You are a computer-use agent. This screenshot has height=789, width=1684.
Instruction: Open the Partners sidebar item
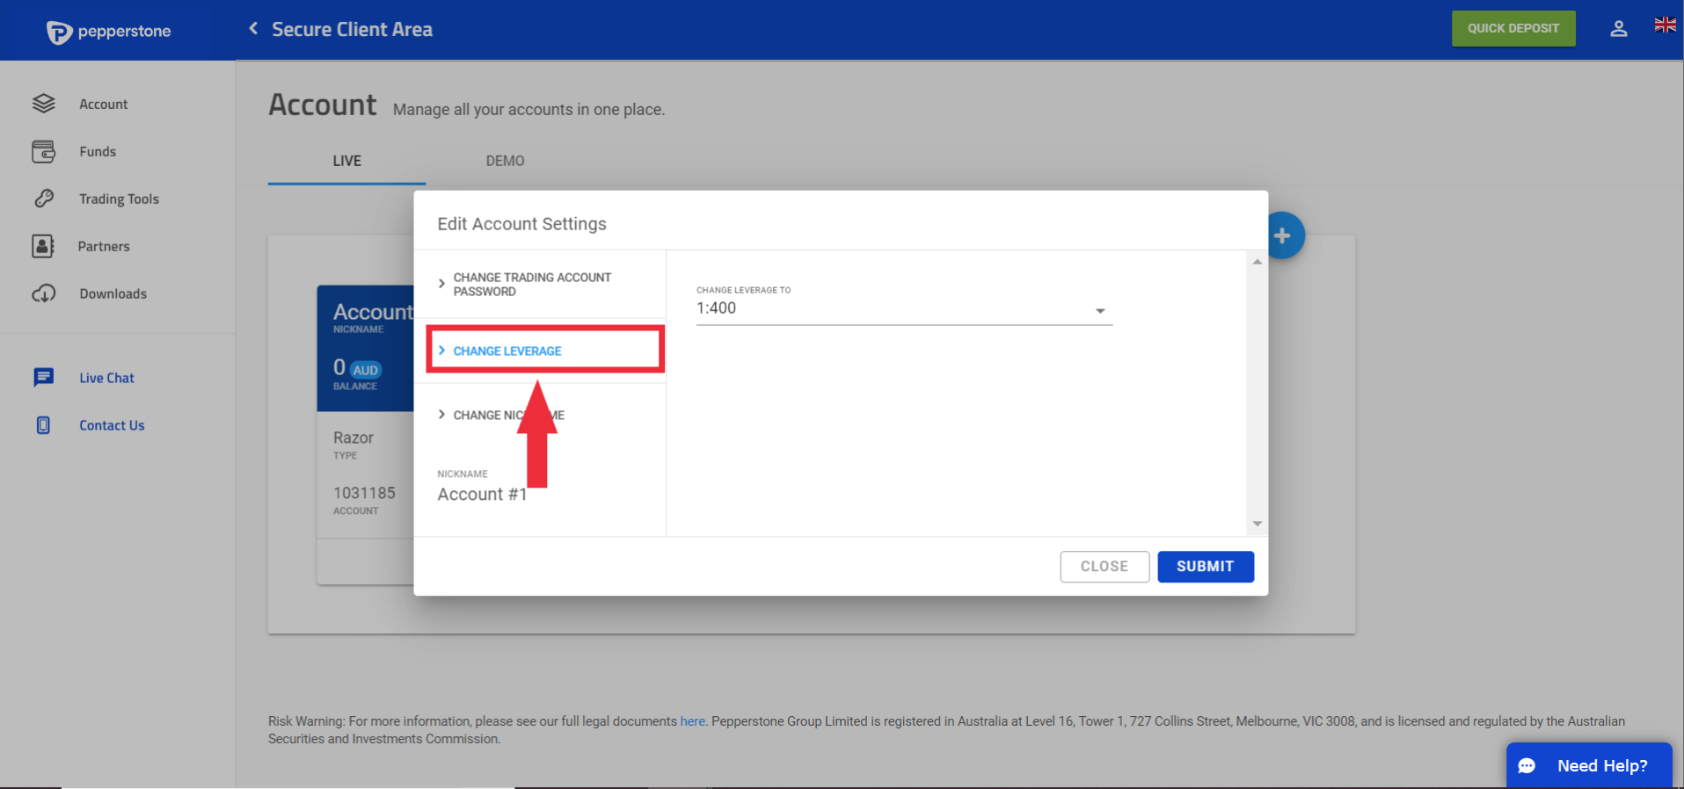point(103,246)
